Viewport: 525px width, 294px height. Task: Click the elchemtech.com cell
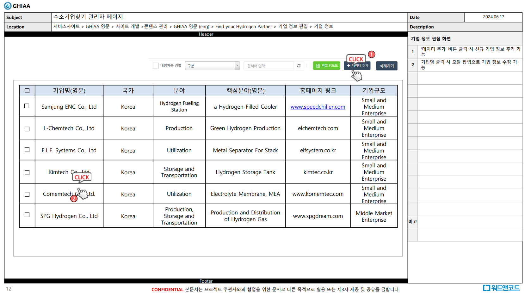click(x=318, y=128)
